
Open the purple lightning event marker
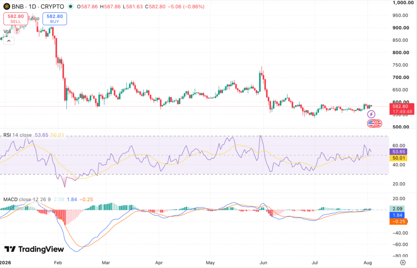pos(371,114)
